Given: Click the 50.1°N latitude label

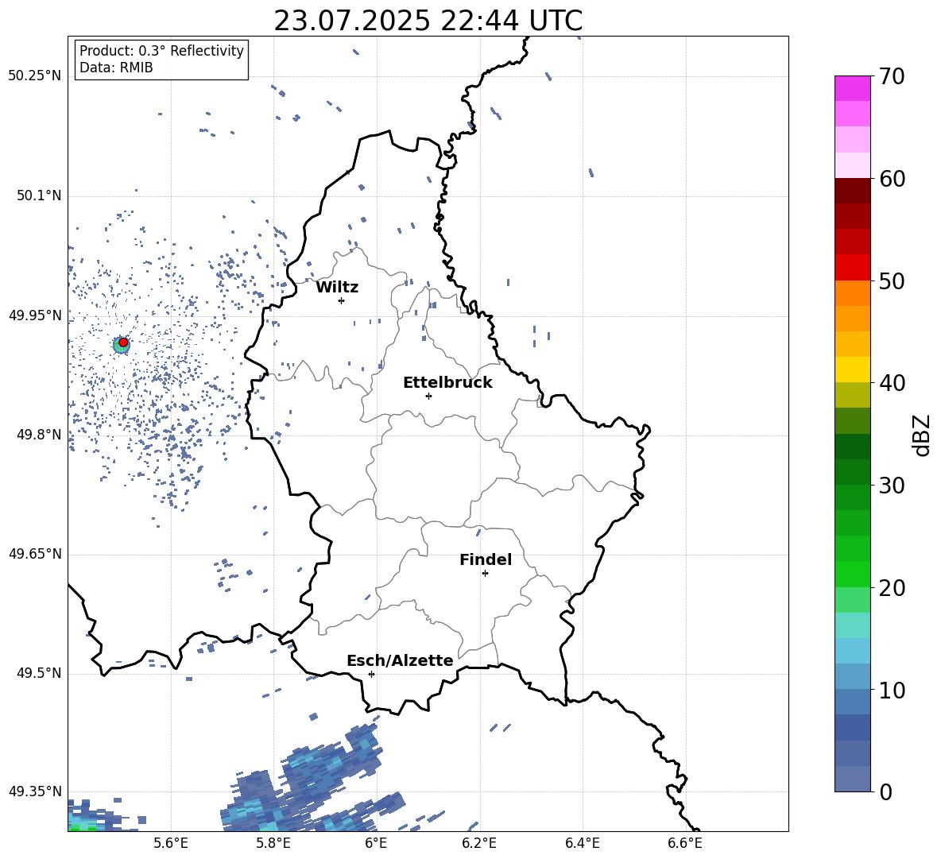Looking at the screenshot, I should [x=39, y=195].
